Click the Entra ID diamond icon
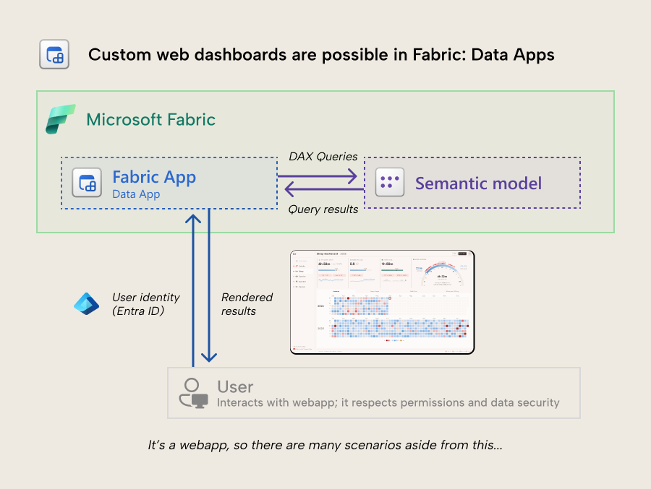The width and height of the screenshot is (651, 489). pos(86,304)
